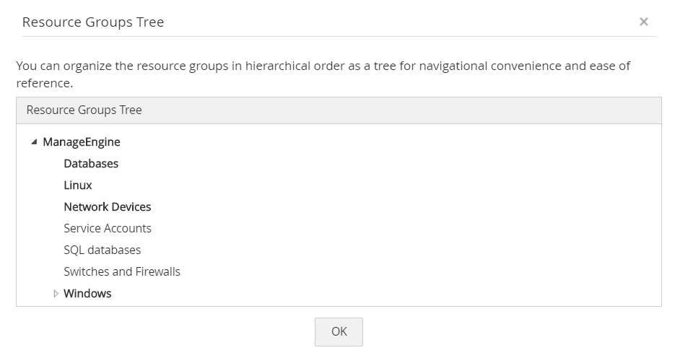The height and width of the screenshot is (358, 680).
Task: Open the Linux resource group
Action: click(x=78, y=185)
